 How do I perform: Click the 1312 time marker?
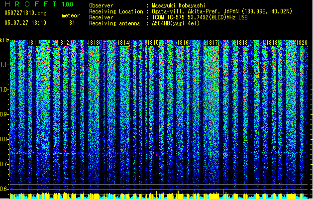tap(63, 43)
